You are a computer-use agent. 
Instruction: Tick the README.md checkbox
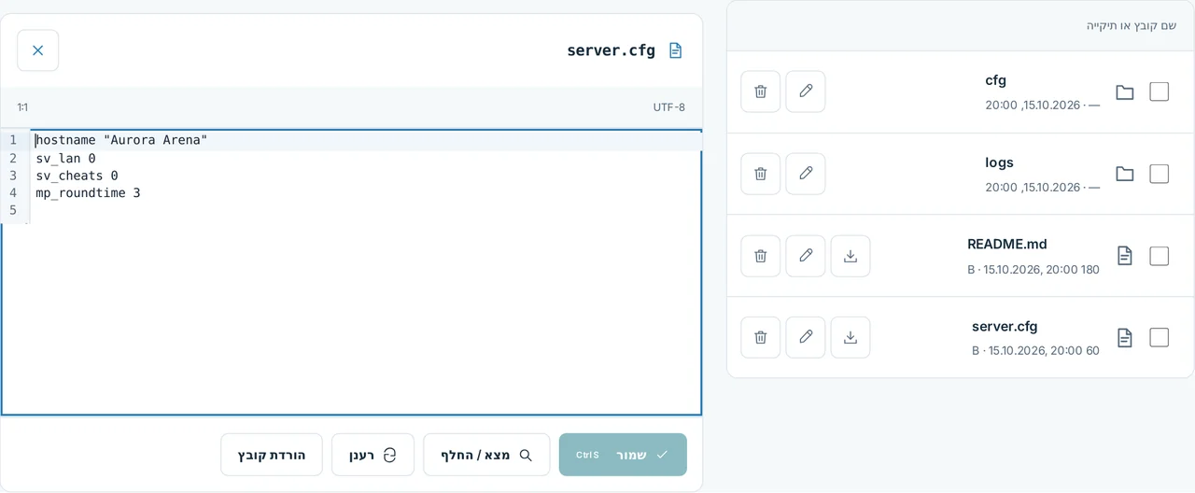[1160, 256]
